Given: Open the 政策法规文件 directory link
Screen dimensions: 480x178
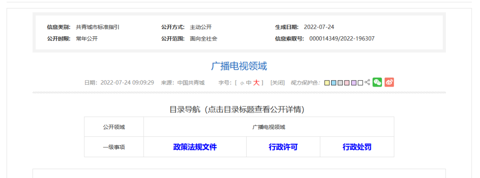Looking at the screenshot, I should tap(195, 147).
